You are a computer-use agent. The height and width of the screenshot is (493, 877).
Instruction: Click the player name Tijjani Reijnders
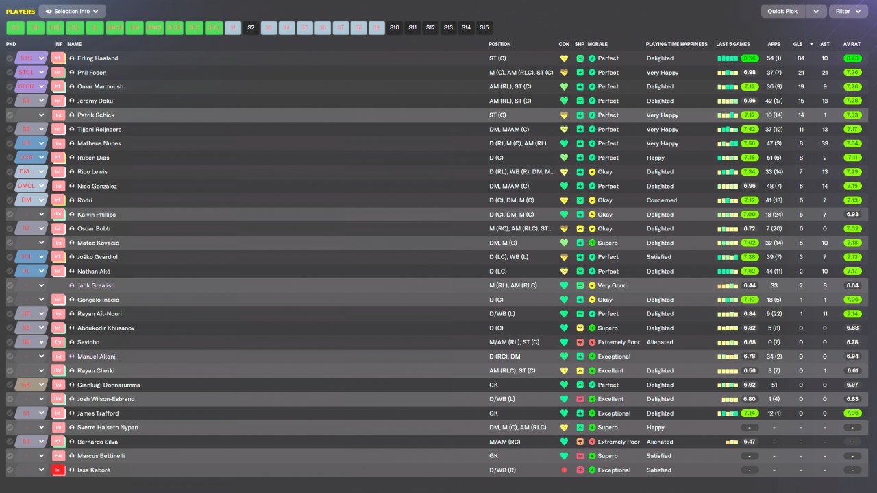tap(99, 130)
